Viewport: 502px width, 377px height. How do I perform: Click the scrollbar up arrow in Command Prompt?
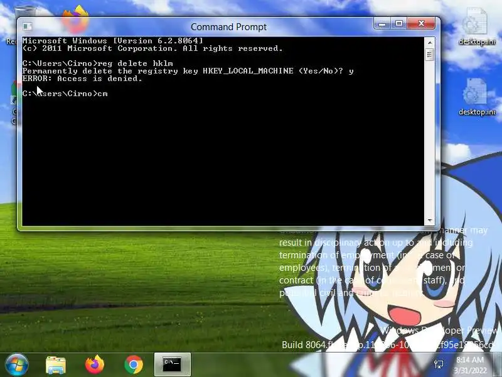click(429, 43)
